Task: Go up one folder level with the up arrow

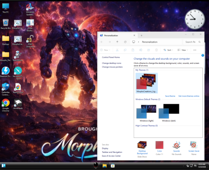Action: (117, 42)
